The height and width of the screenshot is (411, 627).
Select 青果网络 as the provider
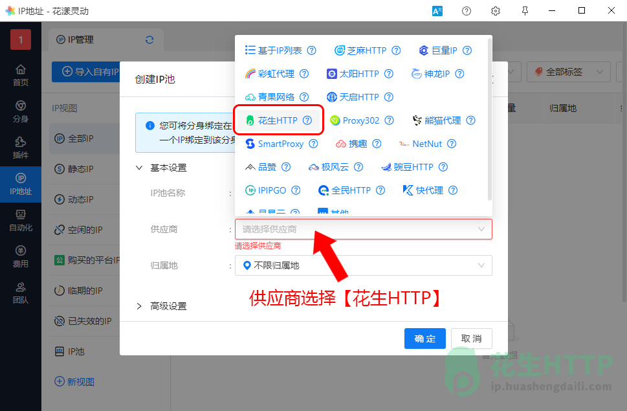click(270, 96)
